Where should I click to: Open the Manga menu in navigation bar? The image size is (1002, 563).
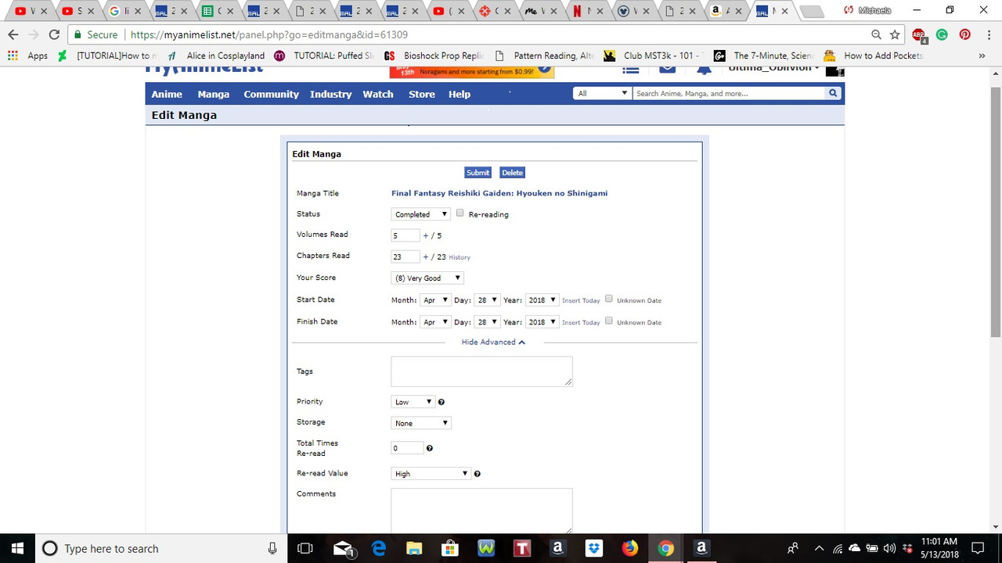tap(213, 94)
